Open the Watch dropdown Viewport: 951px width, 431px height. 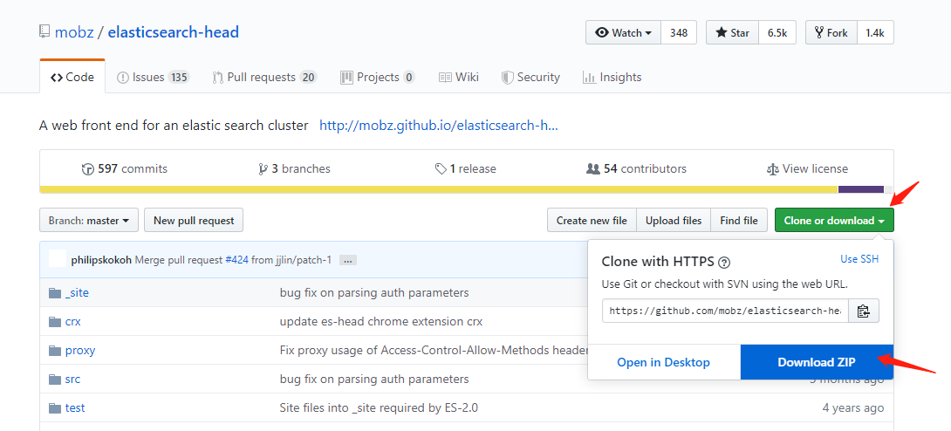tap(623, 32)
